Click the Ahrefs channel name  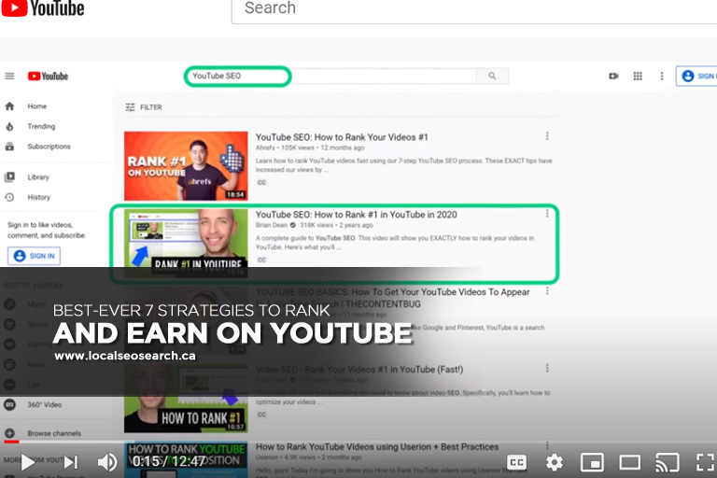[x=265, y=148]
